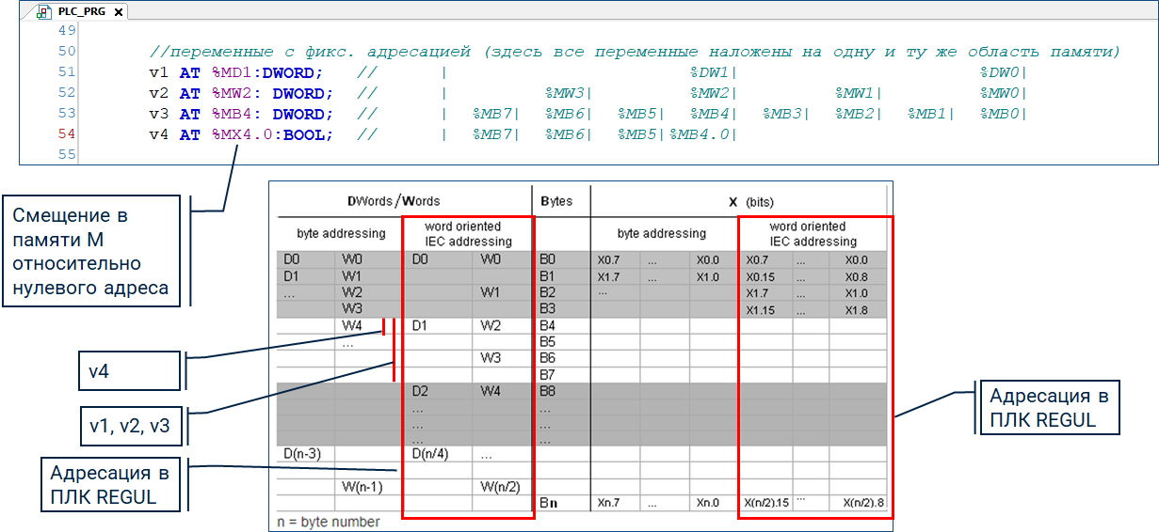This screenshot has height=532, width=1159.
Task: Click line number 54 in the gutter
Action: click(66, 134)
